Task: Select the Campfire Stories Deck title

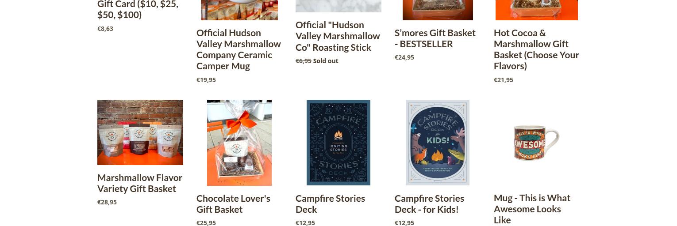Action: point(331,204)
